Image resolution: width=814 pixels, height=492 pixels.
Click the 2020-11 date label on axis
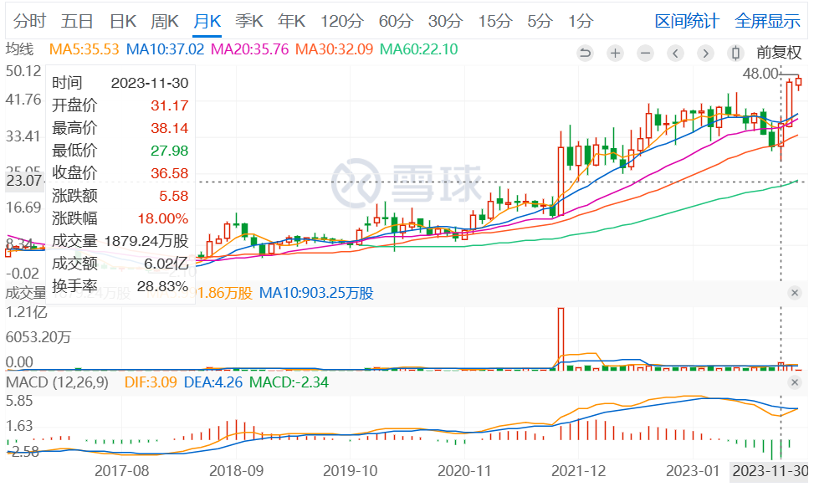click(464, 471)
